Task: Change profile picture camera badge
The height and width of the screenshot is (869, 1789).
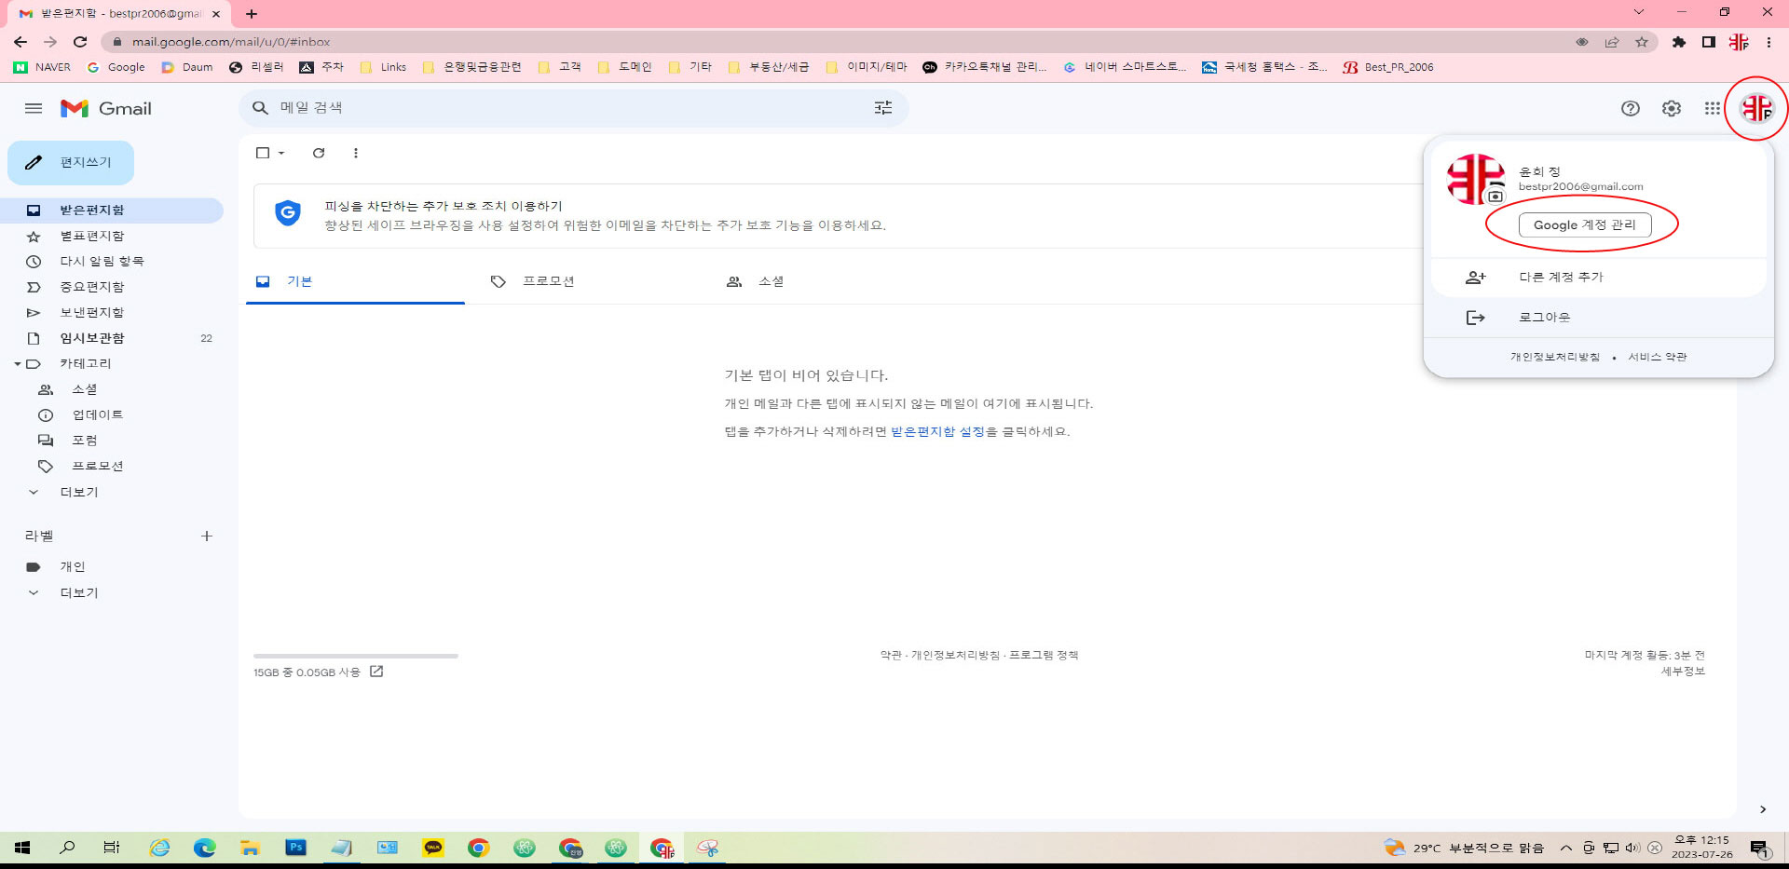Action: point(1495,197)
